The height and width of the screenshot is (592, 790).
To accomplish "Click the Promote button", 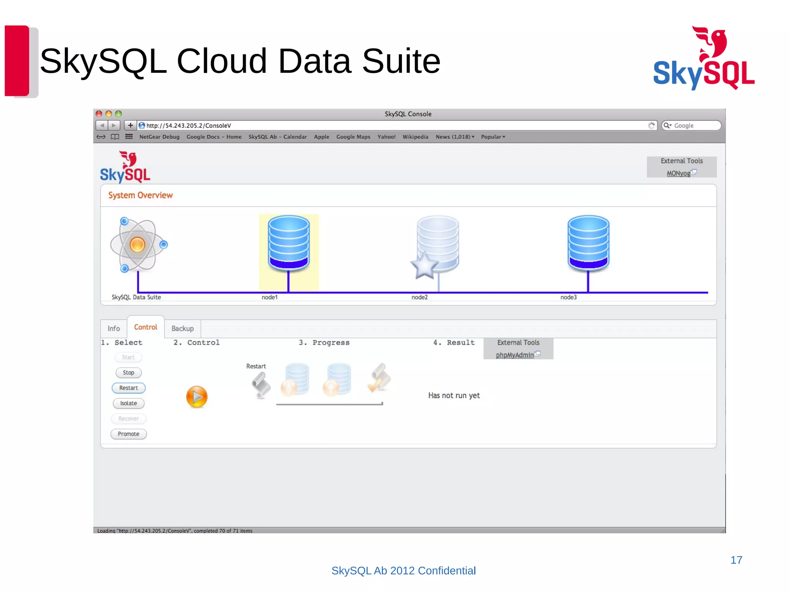I will (128, 434).
